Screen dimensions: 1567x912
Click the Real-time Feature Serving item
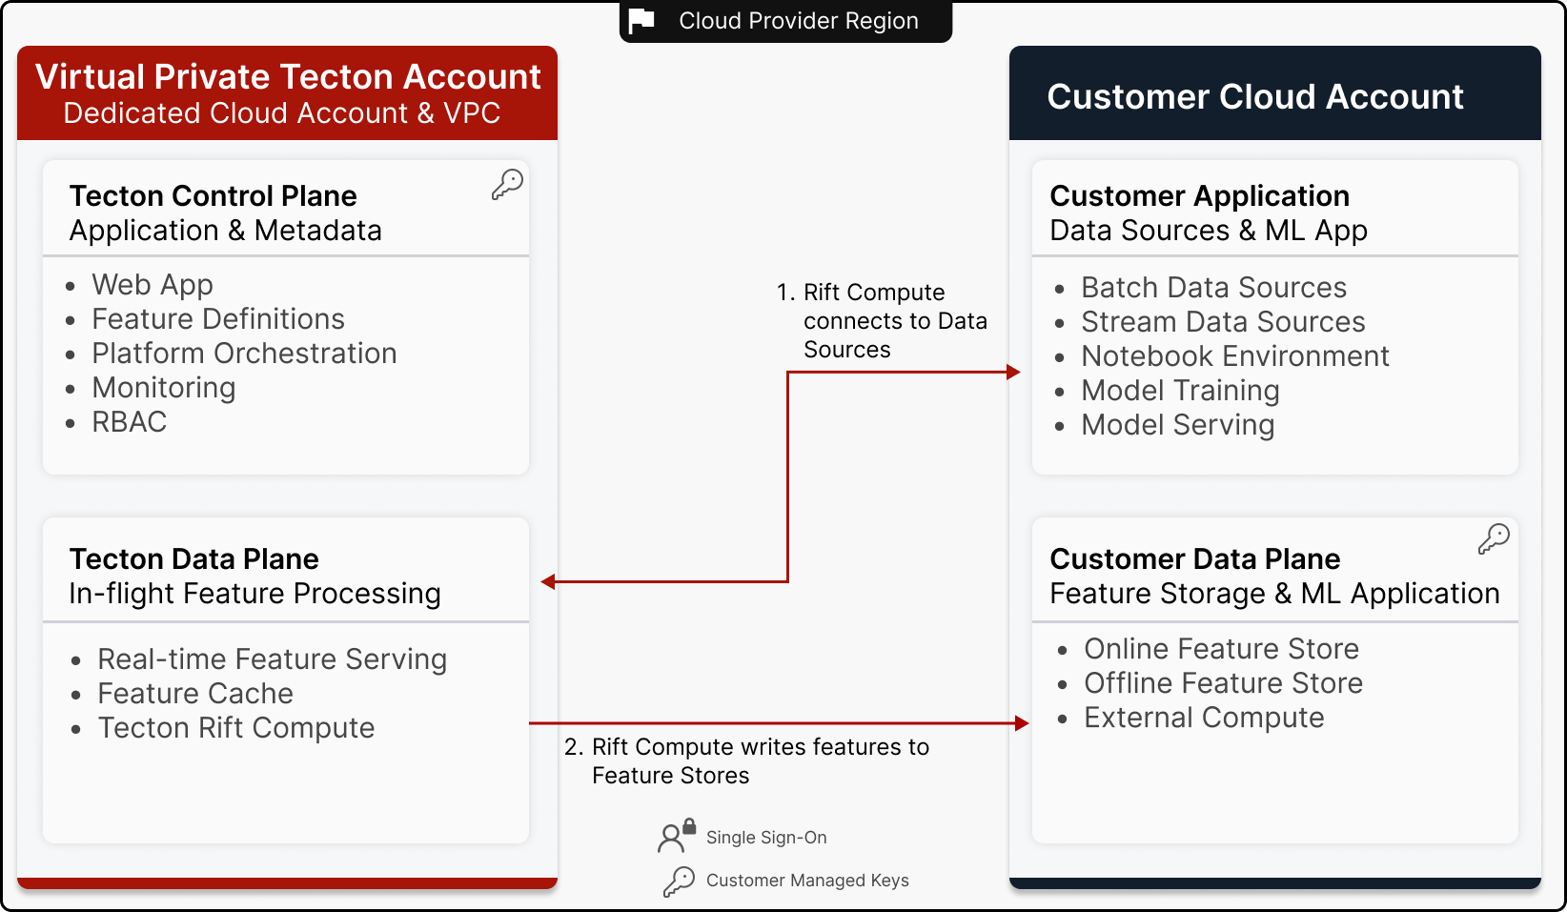[273, 659]
